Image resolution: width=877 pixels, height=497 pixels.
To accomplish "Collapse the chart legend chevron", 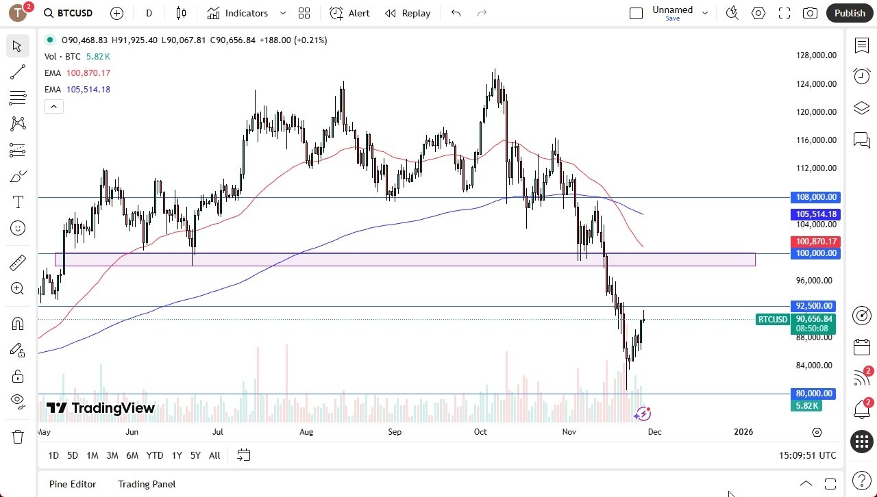I will coord(53,106).
